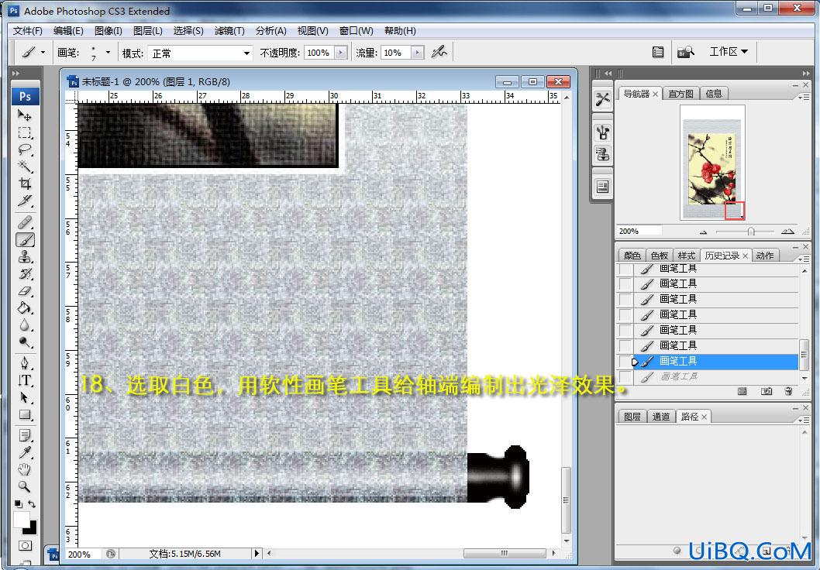Image resolution: width=820 pixels, height=570 pixels.
Task: Select the Lasso tool
Action: [x=25, y=149]
